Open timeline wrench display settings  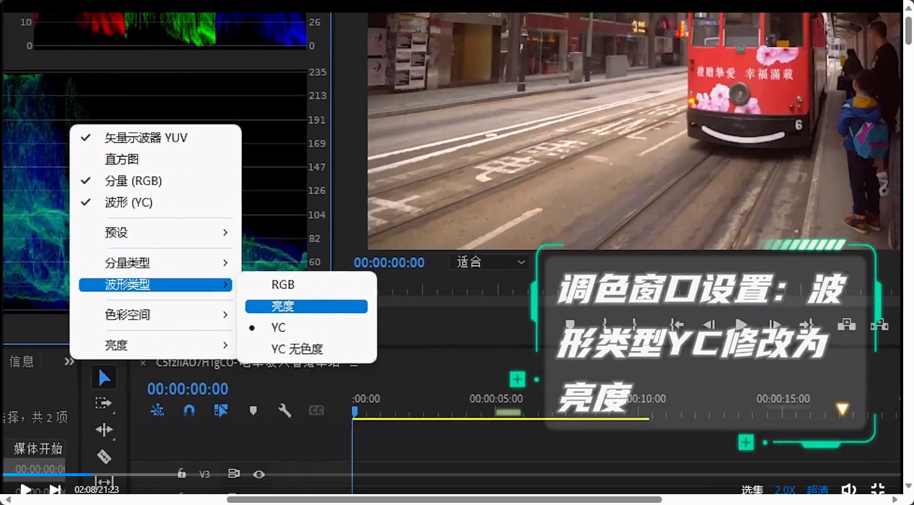pos(284,410)
